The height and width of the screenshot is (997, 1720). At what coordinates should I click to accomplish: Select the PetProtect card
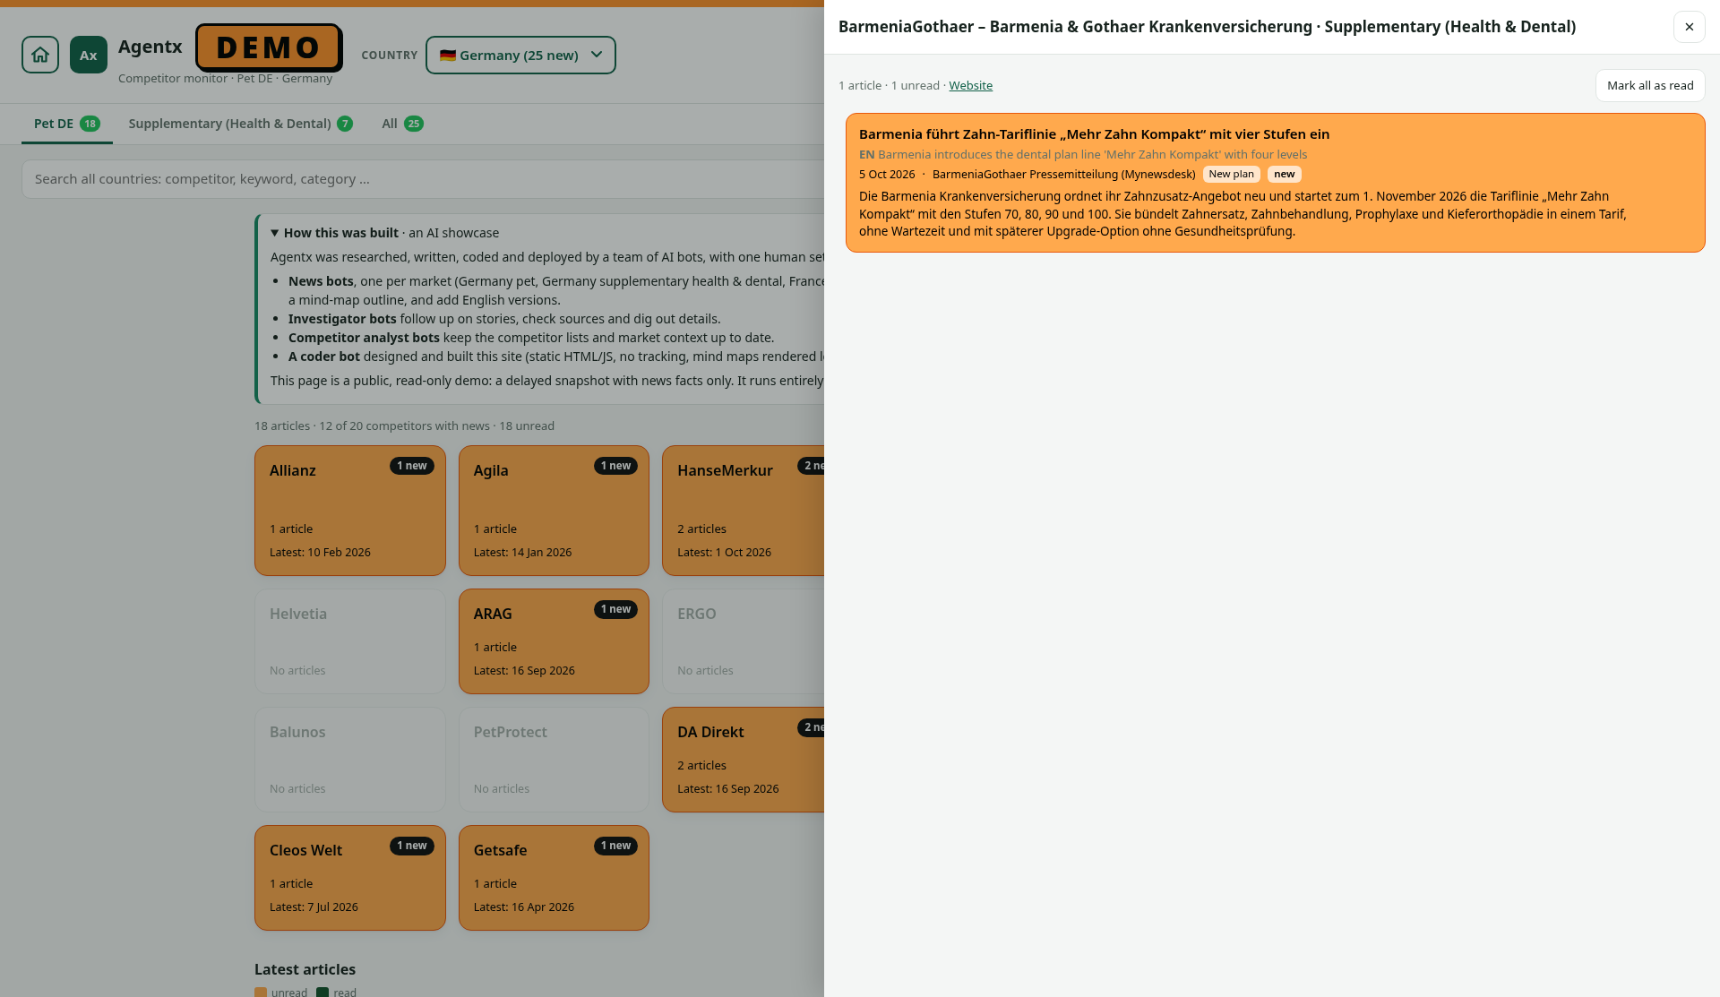click(x=554, y=760)
